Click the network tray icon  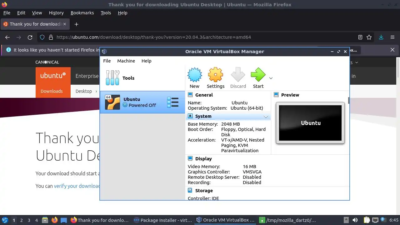point(375,220)
